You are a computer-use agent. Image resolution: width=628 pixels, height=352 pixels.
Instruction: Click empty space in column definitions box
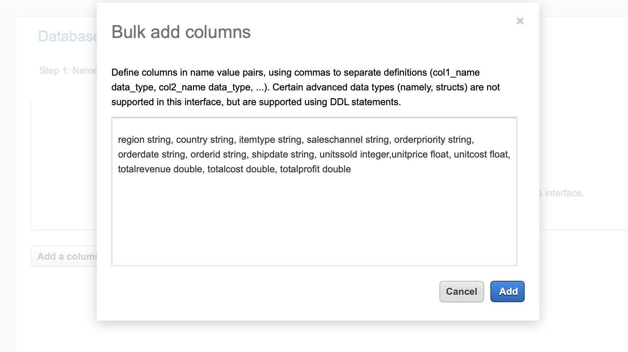pos(314,221)
